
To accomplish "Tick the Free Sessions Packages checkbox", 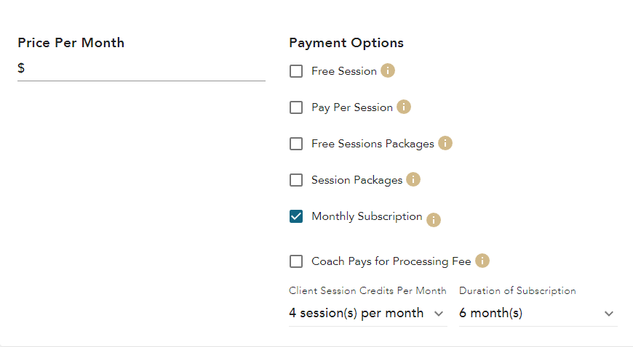I will [x=296, y=144].
